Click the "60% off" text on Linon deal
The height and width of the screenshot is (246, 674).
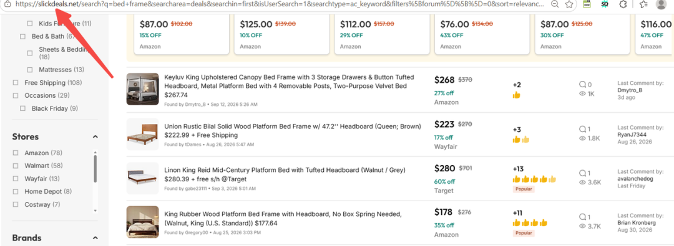tap(444, 182)
